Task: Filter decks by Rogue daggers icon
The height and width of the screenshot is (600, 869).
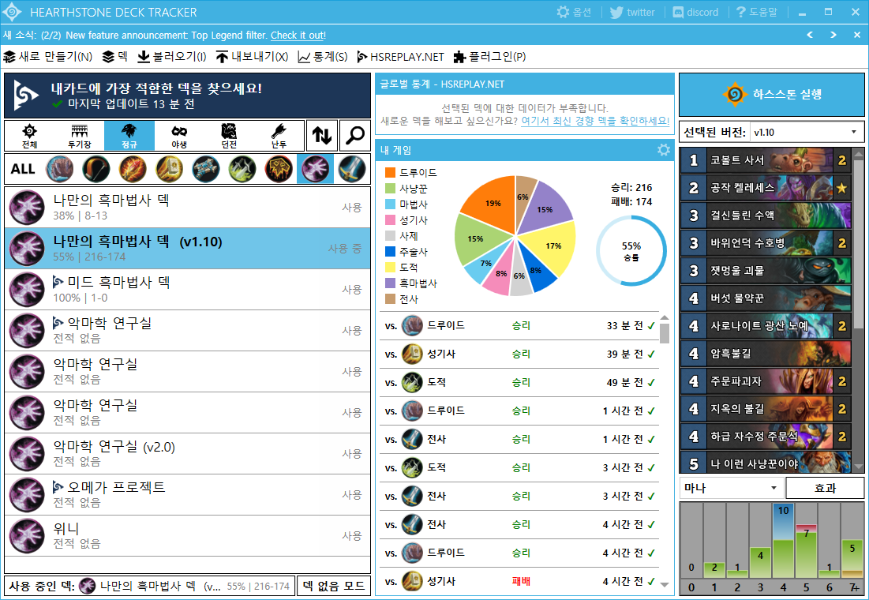Action: coord(243,169)
